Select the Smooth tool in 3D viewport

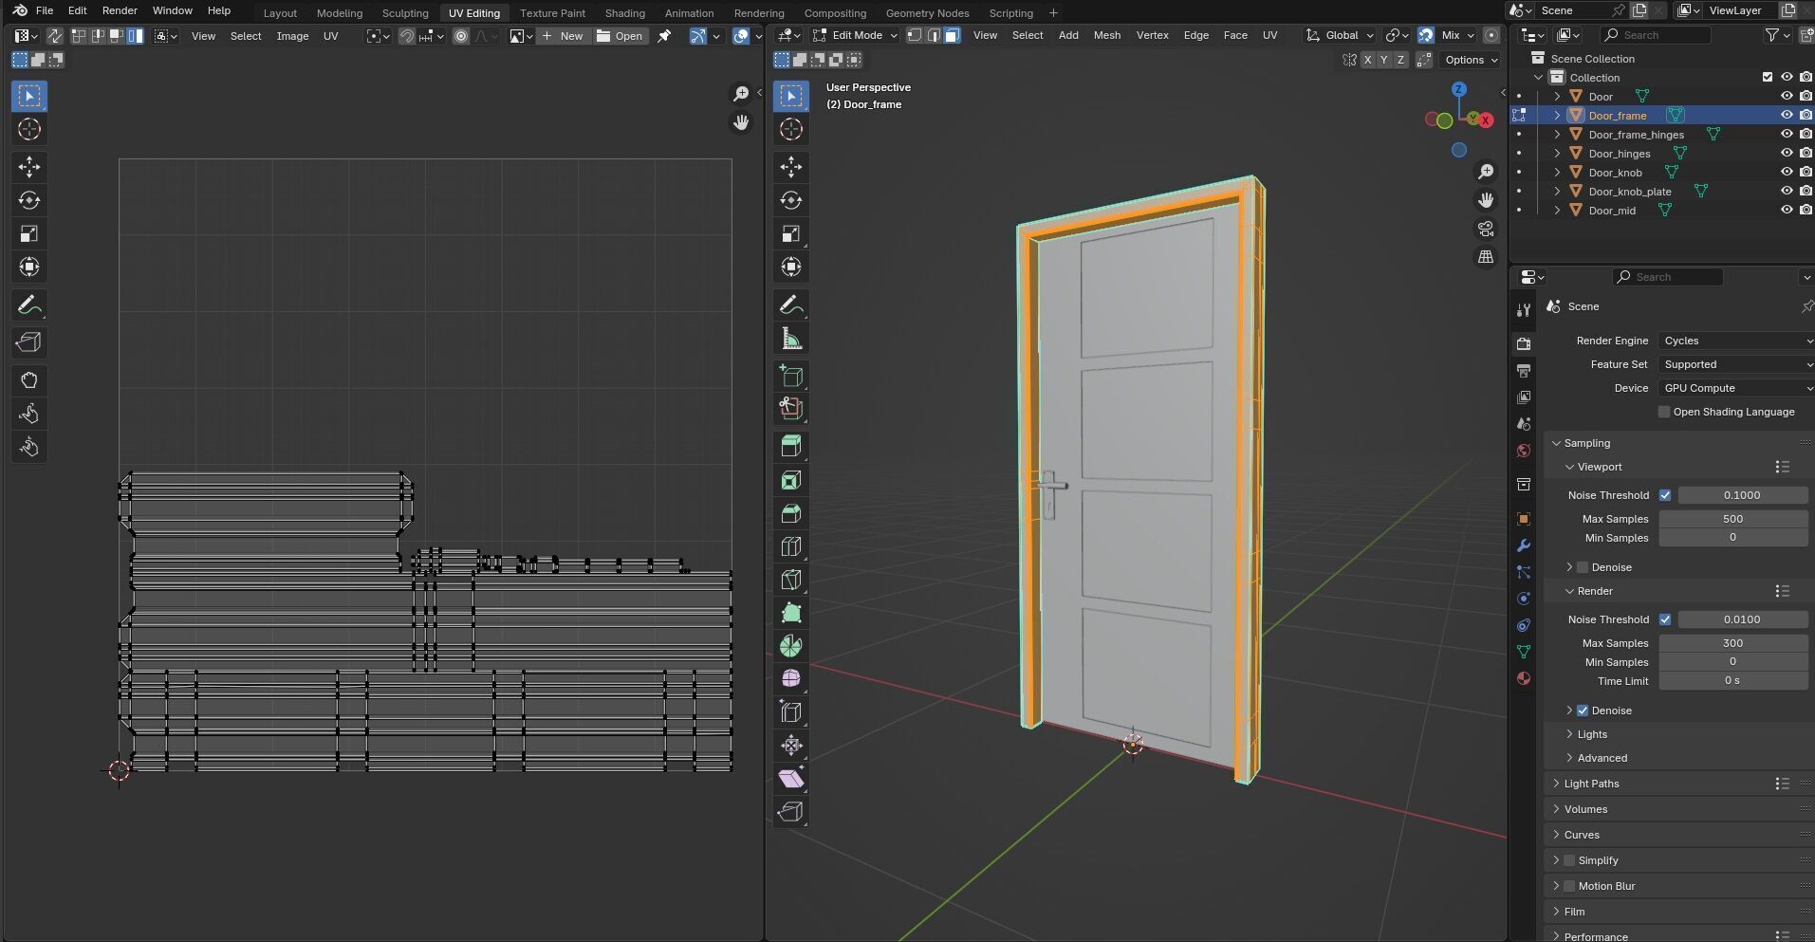pos(791,679)
